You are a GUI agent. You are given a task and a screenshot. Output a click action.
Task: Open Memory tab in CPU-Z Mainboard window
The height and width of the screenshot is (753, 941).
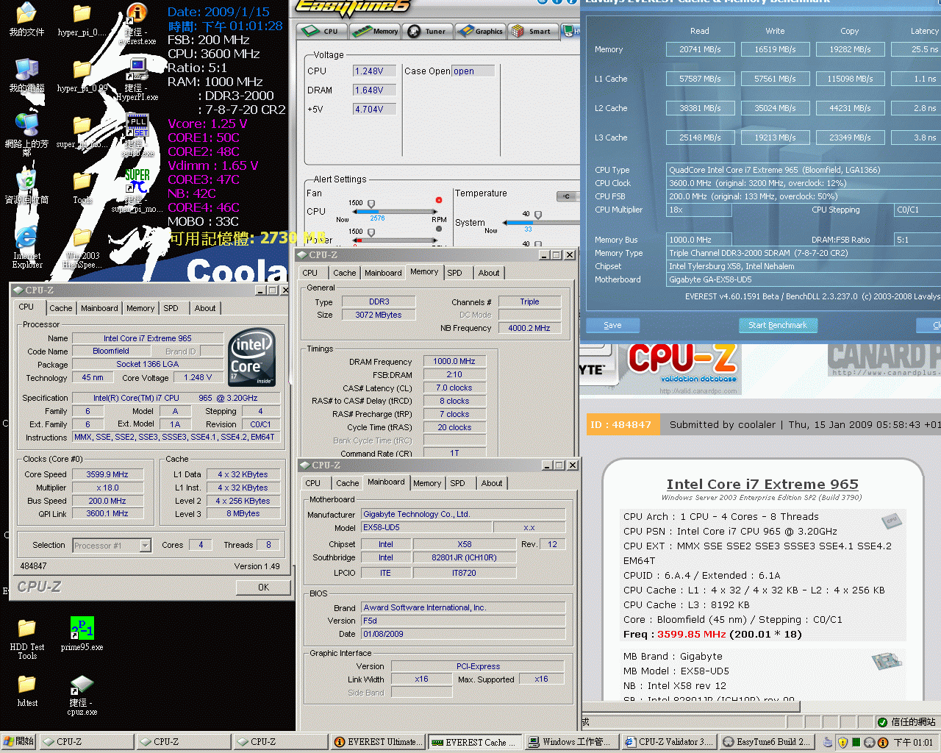click(427, 483)
